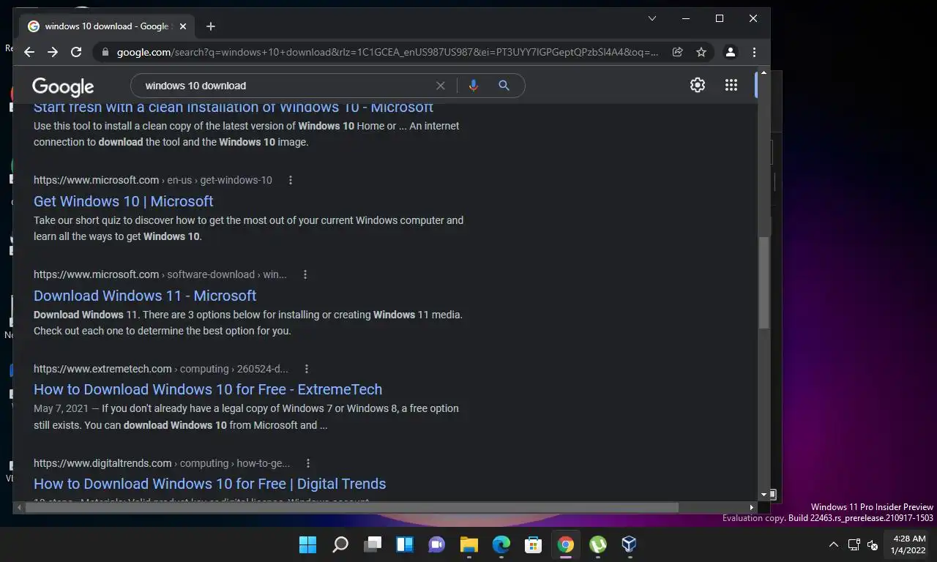The width and height of the screenshot is (937, 562).
Task: Open the Google apps grid
Action: (x=731, y=85)
